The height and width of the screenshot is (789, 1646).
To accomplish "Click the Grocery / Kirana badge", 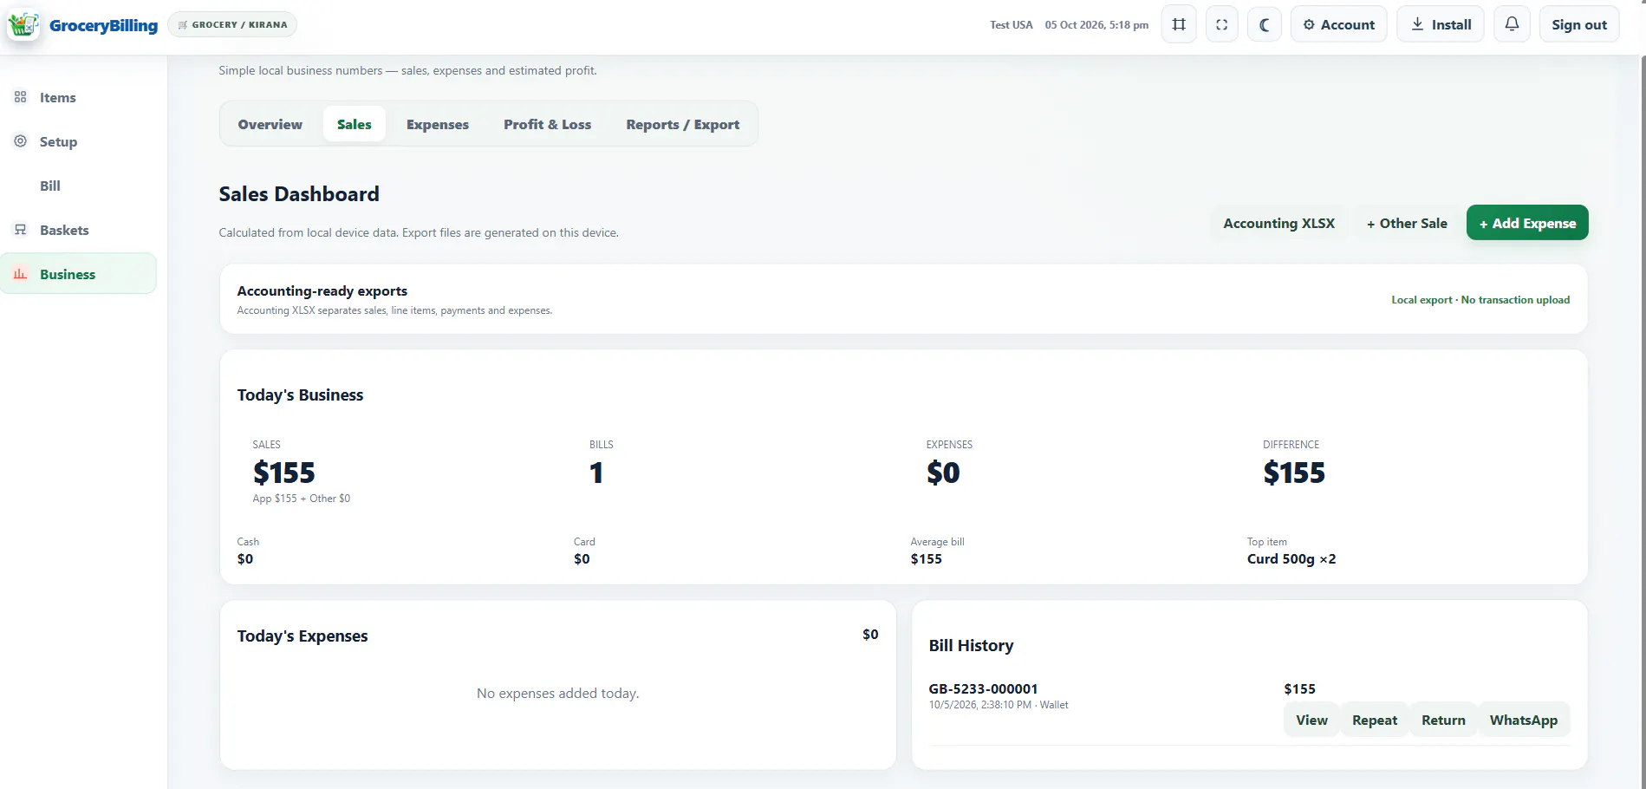I will [232, 24].
